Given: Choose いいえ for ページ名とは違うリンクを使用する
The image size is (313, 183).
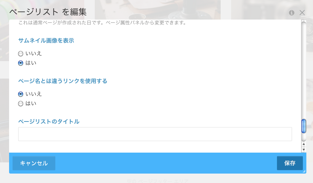Looking at the screenshot, I should (x=21, y=94).
